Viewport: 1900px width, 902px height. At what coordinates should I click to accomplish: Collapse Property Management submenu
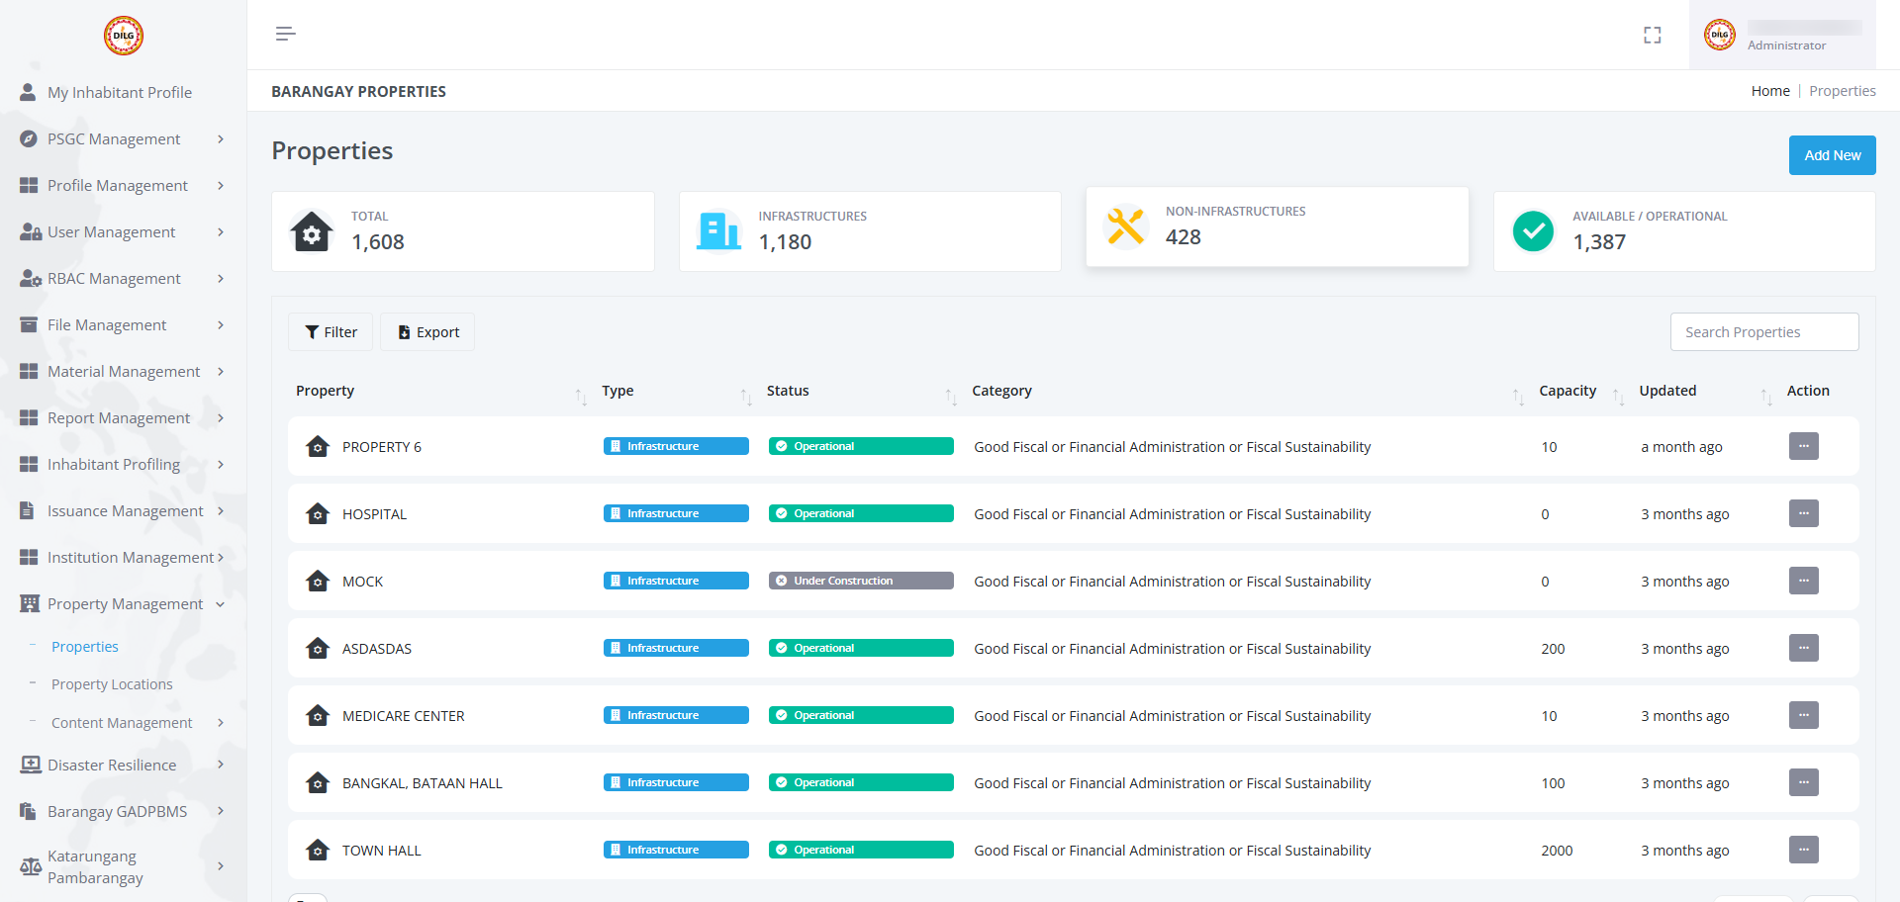pyautogui.click(x=221, y=604)
